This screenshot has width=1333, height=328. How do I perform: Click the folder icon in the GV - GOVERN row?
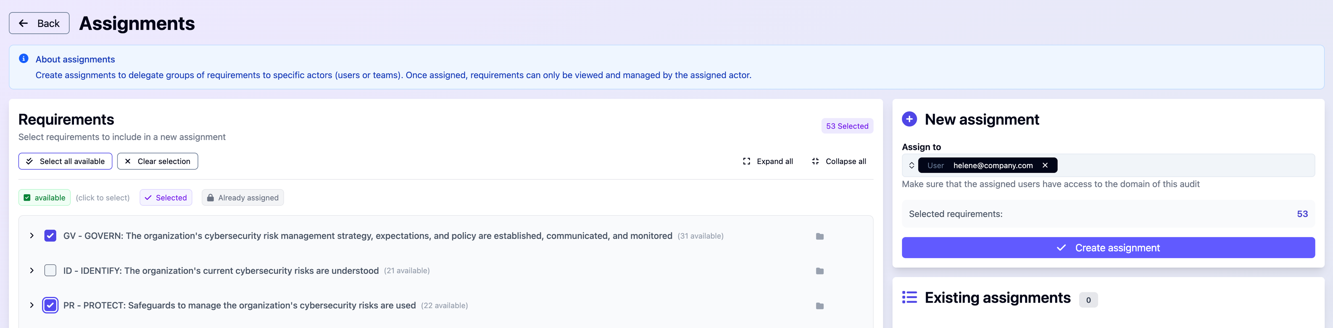[820, 236]
